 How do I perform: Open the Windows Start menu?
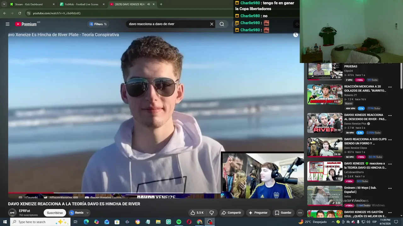[x=5, y=222]
